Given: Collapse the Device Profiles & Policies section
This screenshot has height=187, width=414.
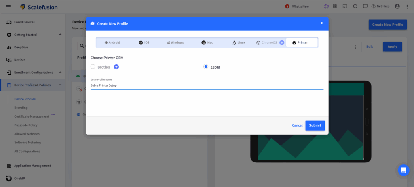Looking at the screenshot, I should (60, 85).
